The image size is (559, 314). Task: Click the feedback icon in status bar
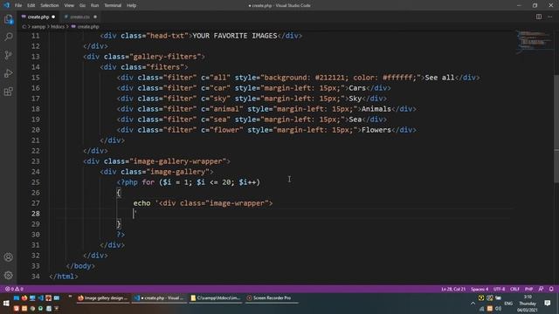(542, 289)
